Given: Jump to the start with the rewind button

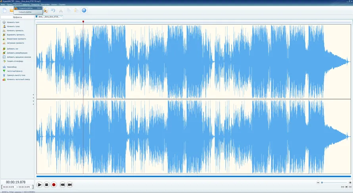Looking at the screenshot, I should click(63, 185).
